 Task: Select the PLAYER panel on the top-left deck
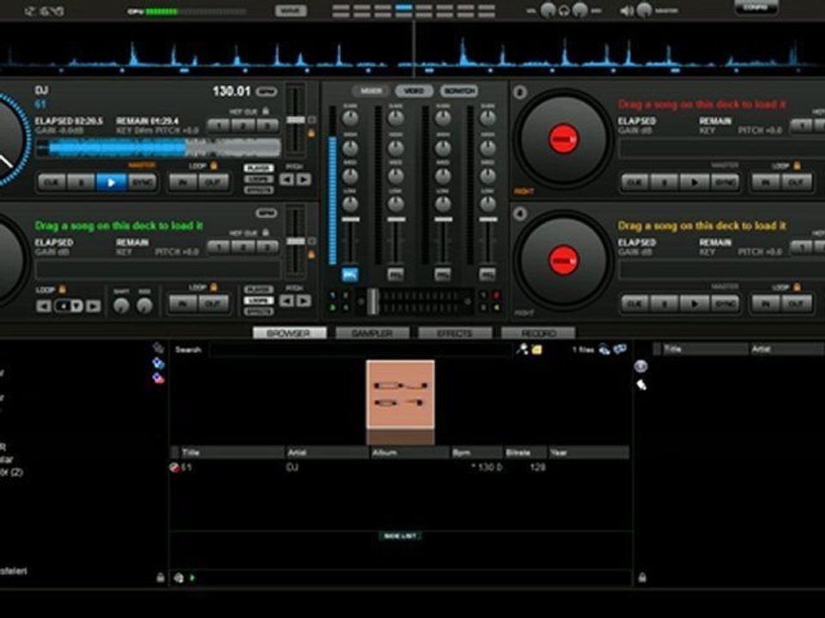[259, 168]
